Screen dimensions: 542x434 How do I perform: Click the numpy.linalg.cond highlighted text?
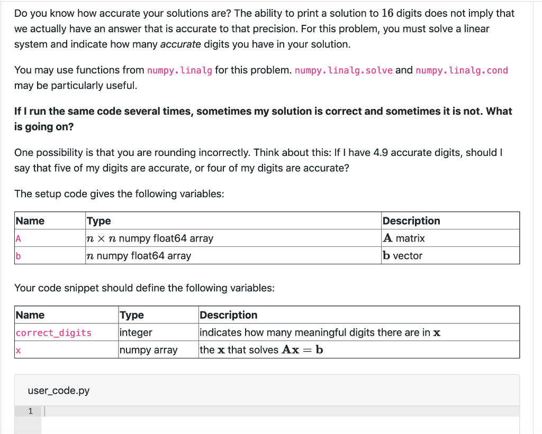[460, 70]
